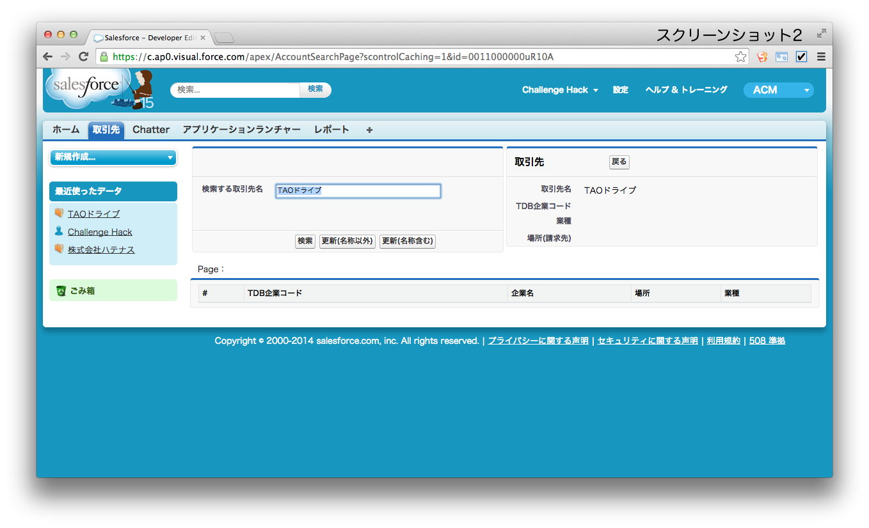Viewport: 869px width, 528px height.
Task: Click the 設定 link in header
Action: click(621, 90)
